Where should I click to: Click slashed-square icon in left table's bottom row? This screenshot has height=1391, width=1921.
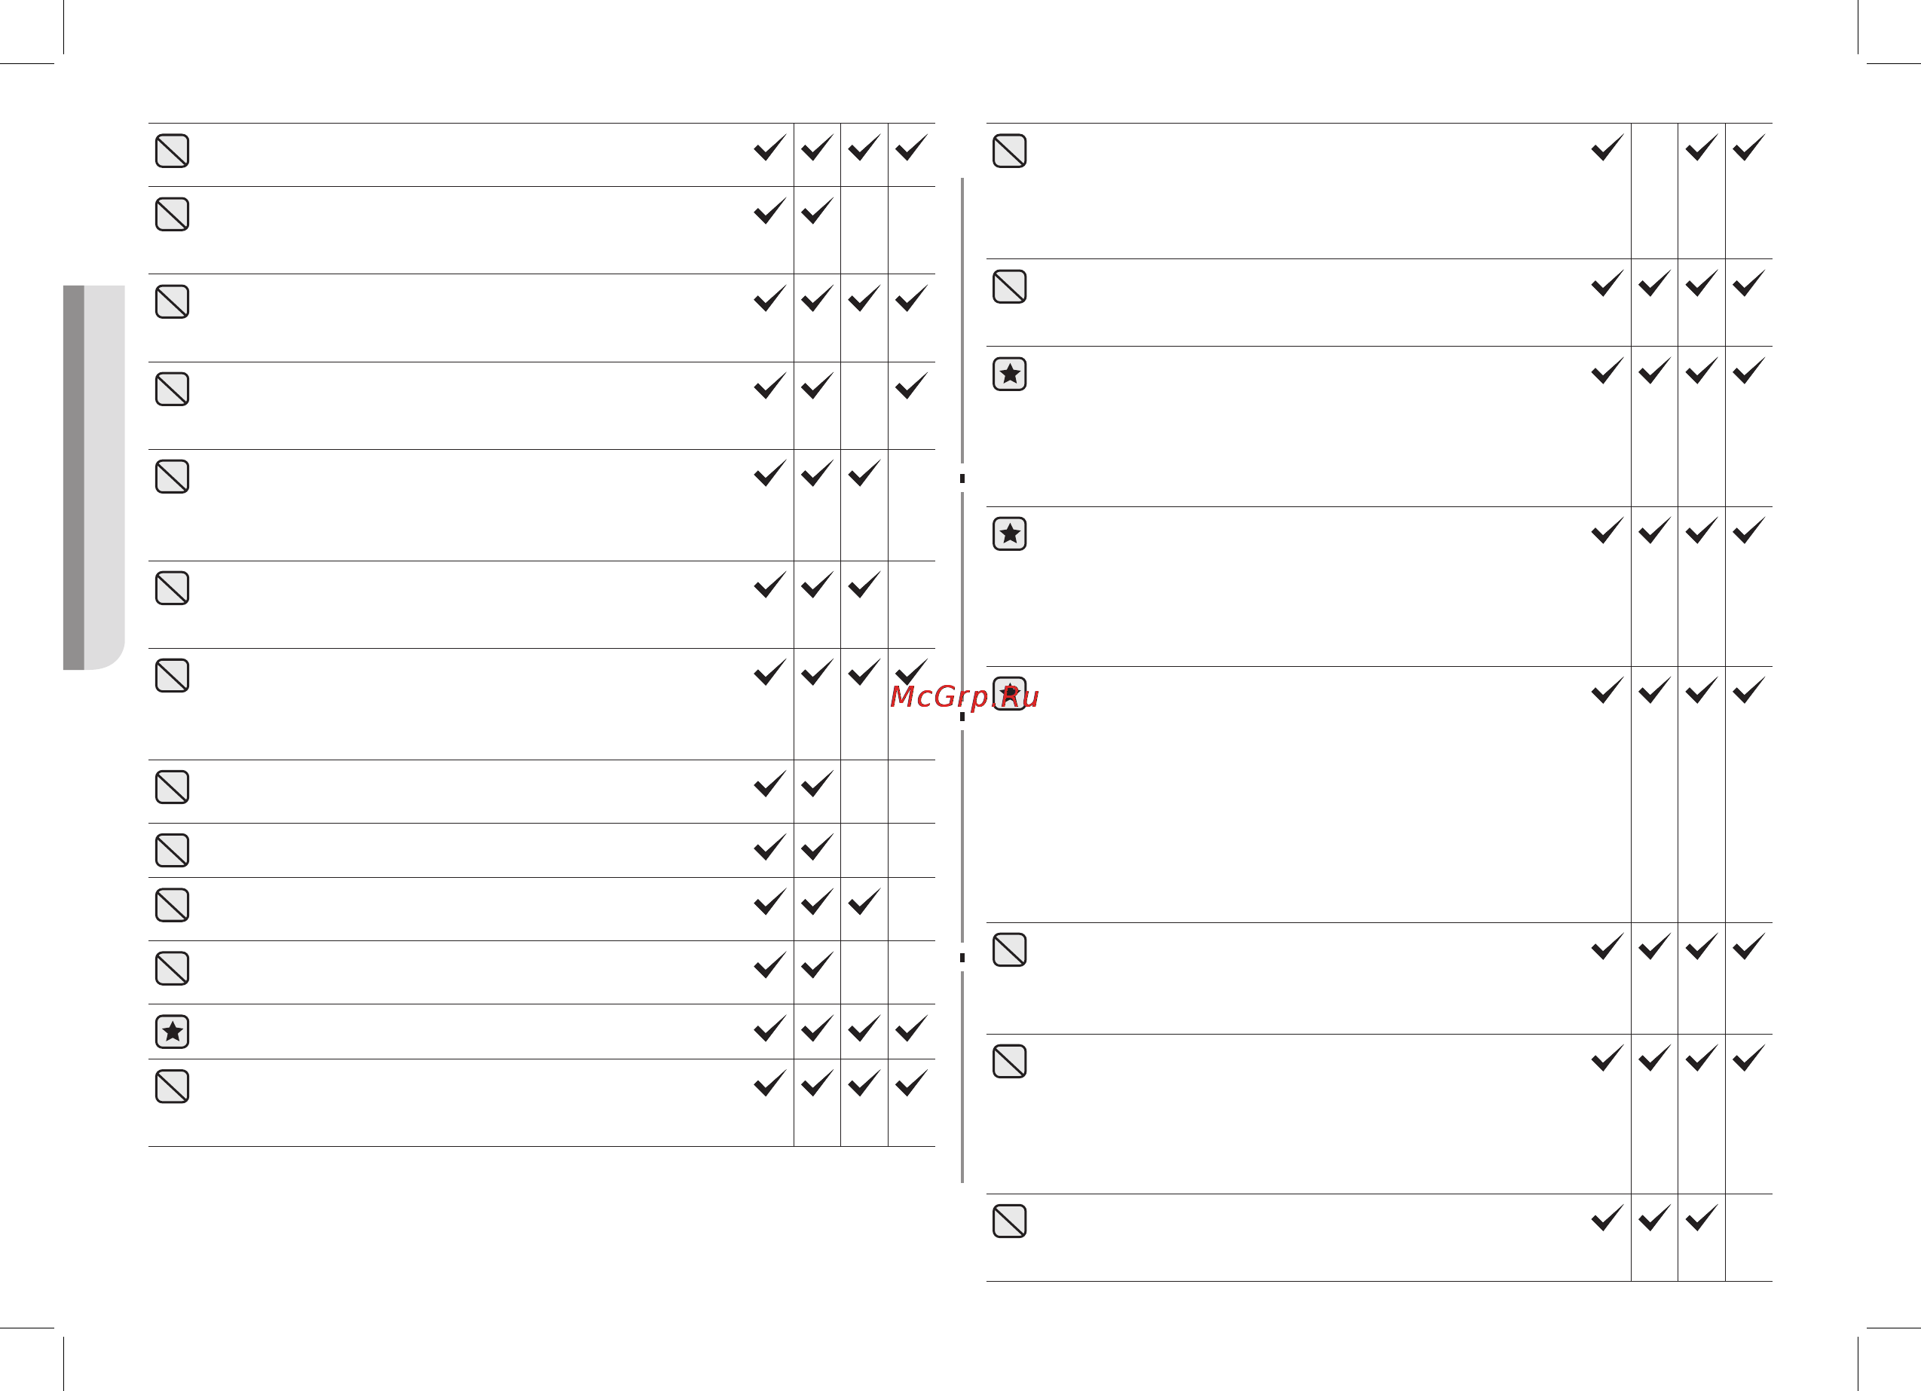(172, 1087)
